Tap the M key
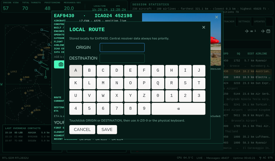 (x=103, y=83)
